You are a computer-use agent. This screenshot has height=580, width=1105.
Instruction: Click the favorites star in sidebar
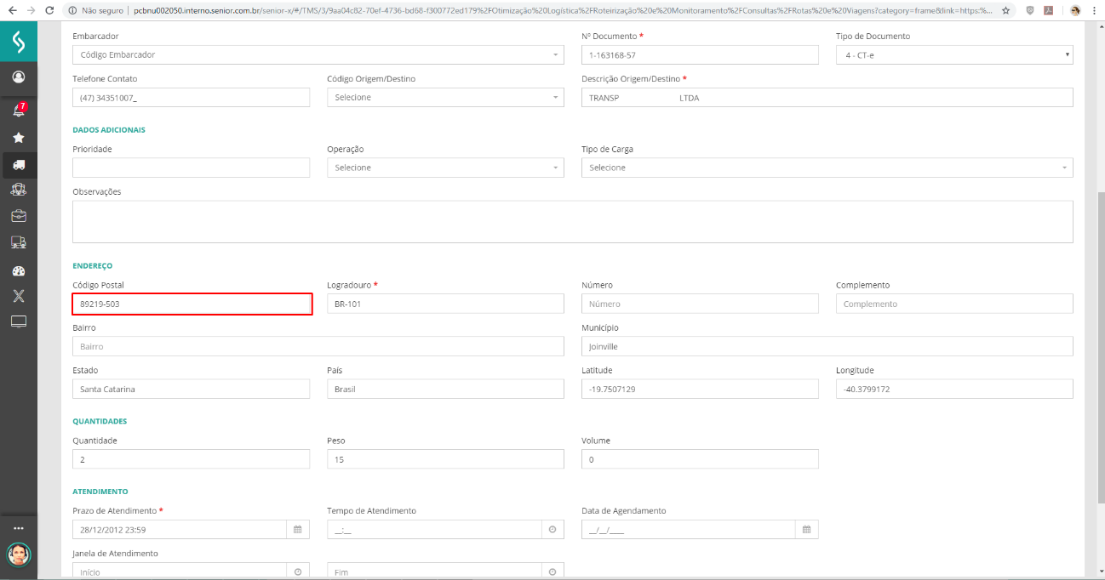tap(18, 137)
